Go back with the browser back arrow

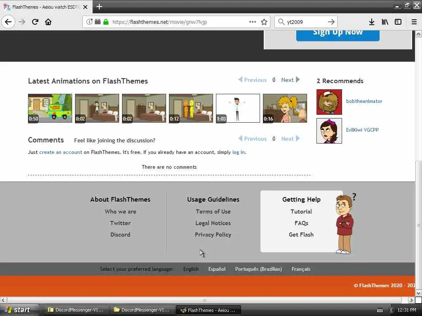(8, 22)
